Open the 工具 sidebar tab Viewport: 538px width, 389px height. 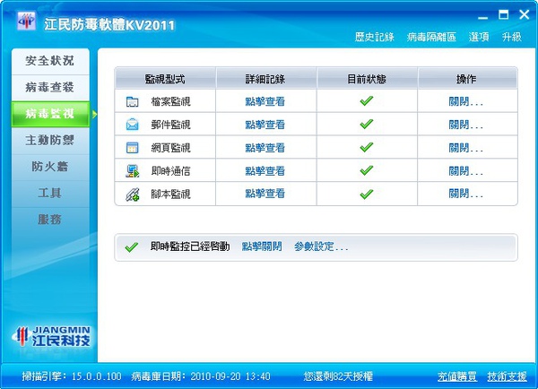tap(50, 193)
